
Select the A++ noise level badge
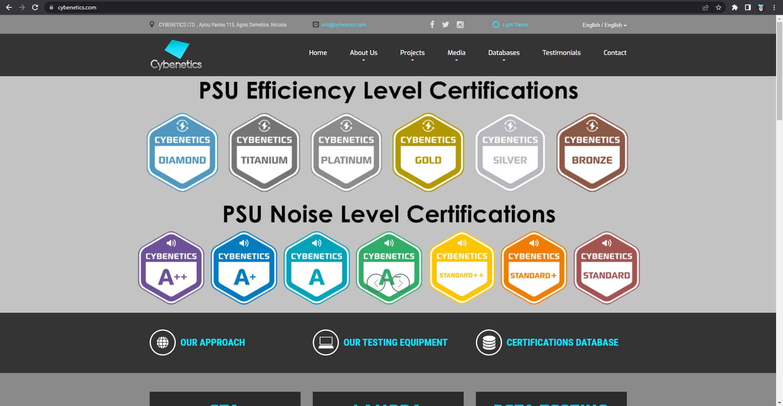coord(171,268)
